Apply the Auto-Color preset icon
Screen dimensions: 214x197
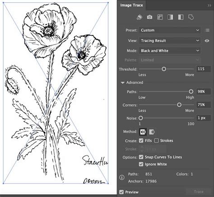coord(140,17)
